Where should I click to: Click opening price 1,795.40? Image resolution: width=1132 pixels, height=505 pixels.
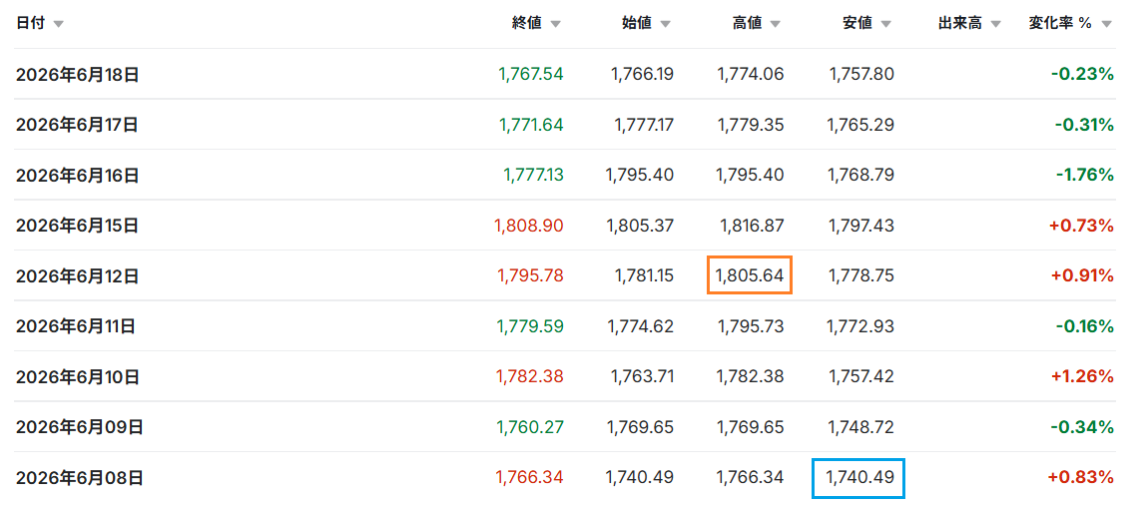pos(640,175)
